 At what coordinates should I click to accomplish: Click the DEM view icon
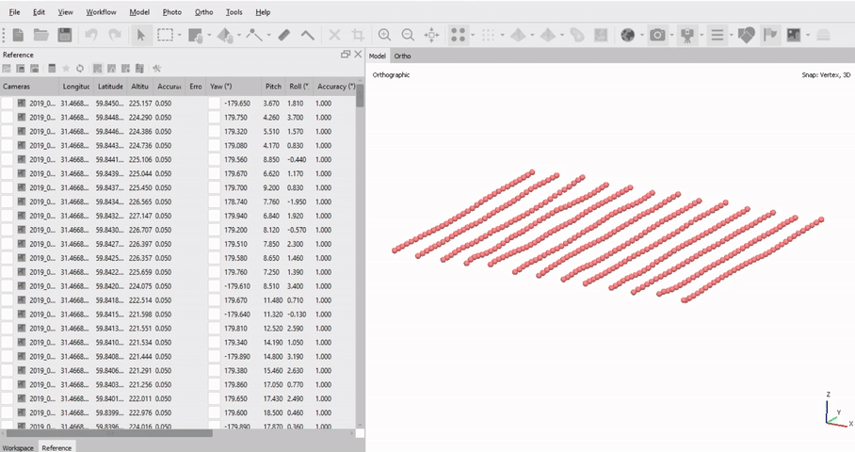pos(577,35)
